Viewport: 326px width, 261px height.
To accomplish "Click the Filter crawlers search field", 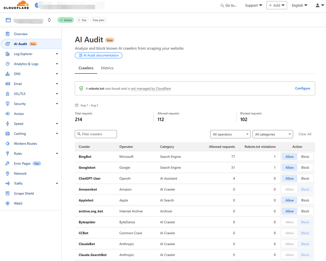I will (96, 134).
